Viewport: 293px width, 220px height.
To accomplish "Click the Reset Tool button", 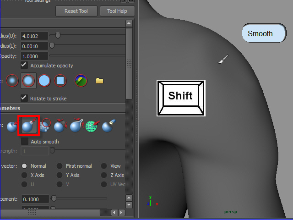I will (76, 11).
